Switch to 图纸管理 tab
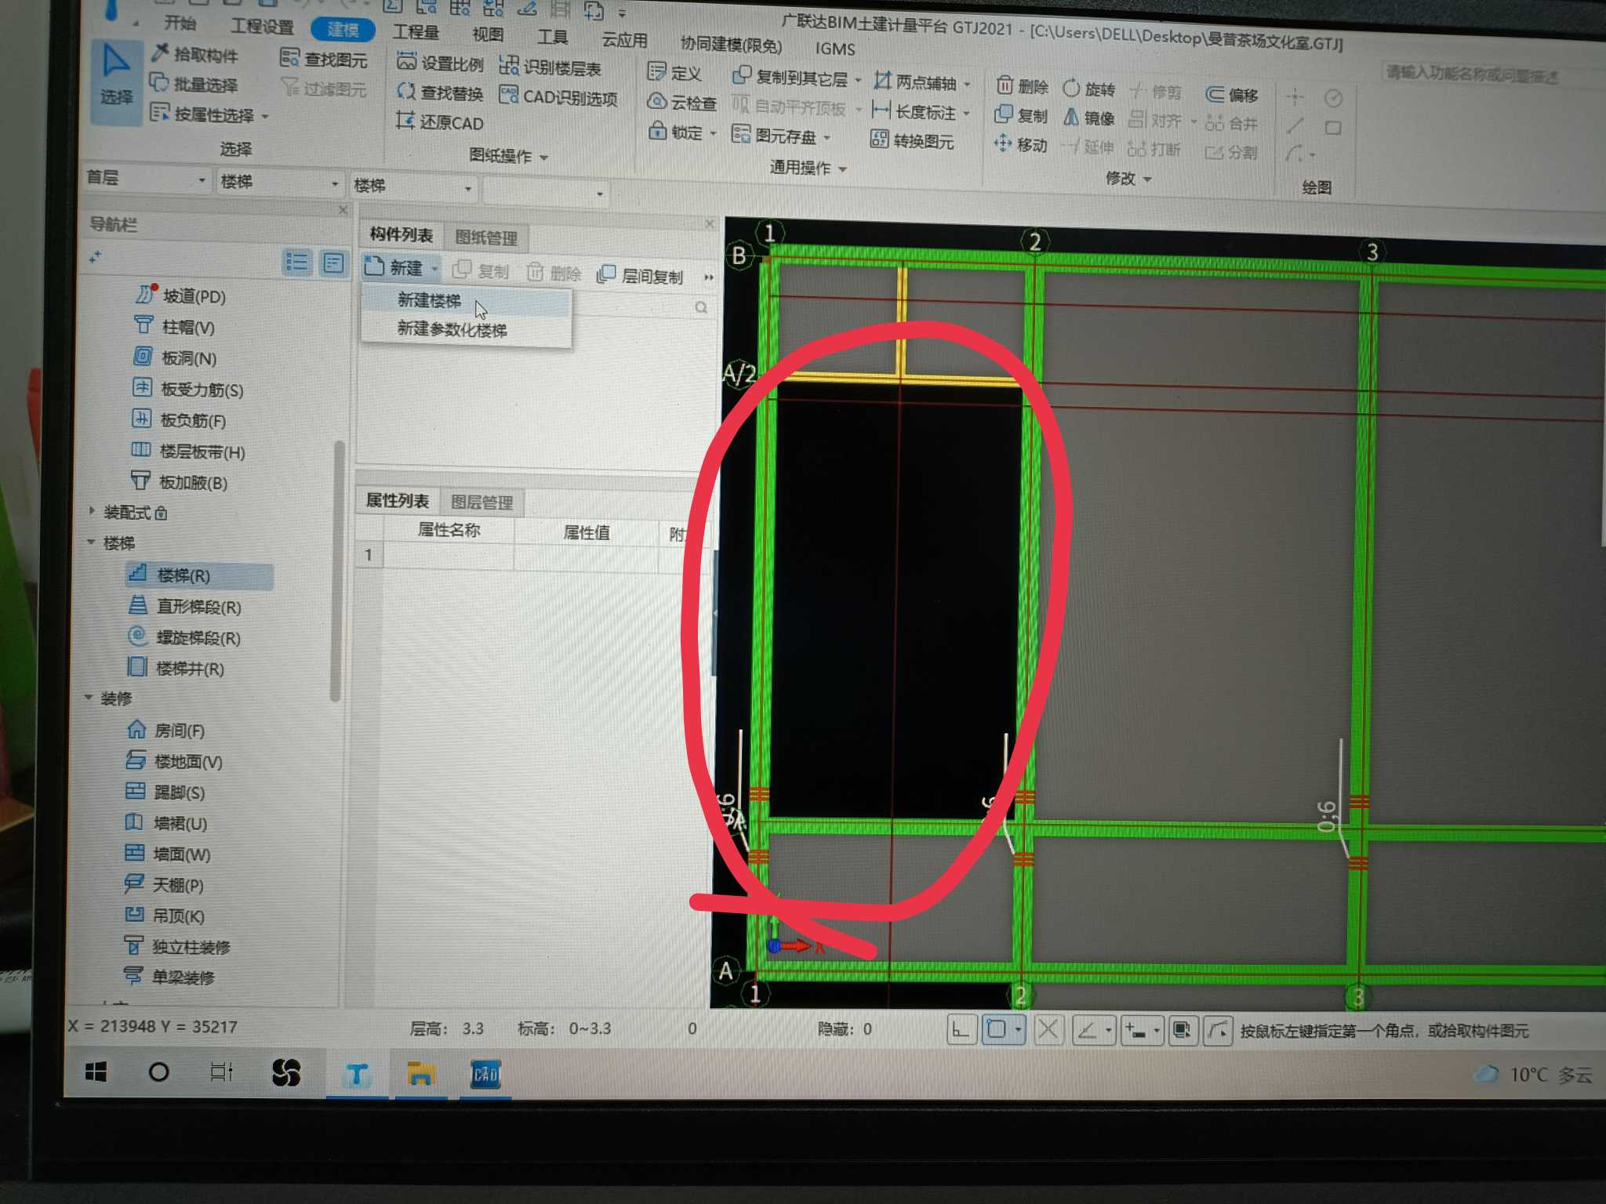This screenshot has height=1204, width=1606. coord(486,238)
